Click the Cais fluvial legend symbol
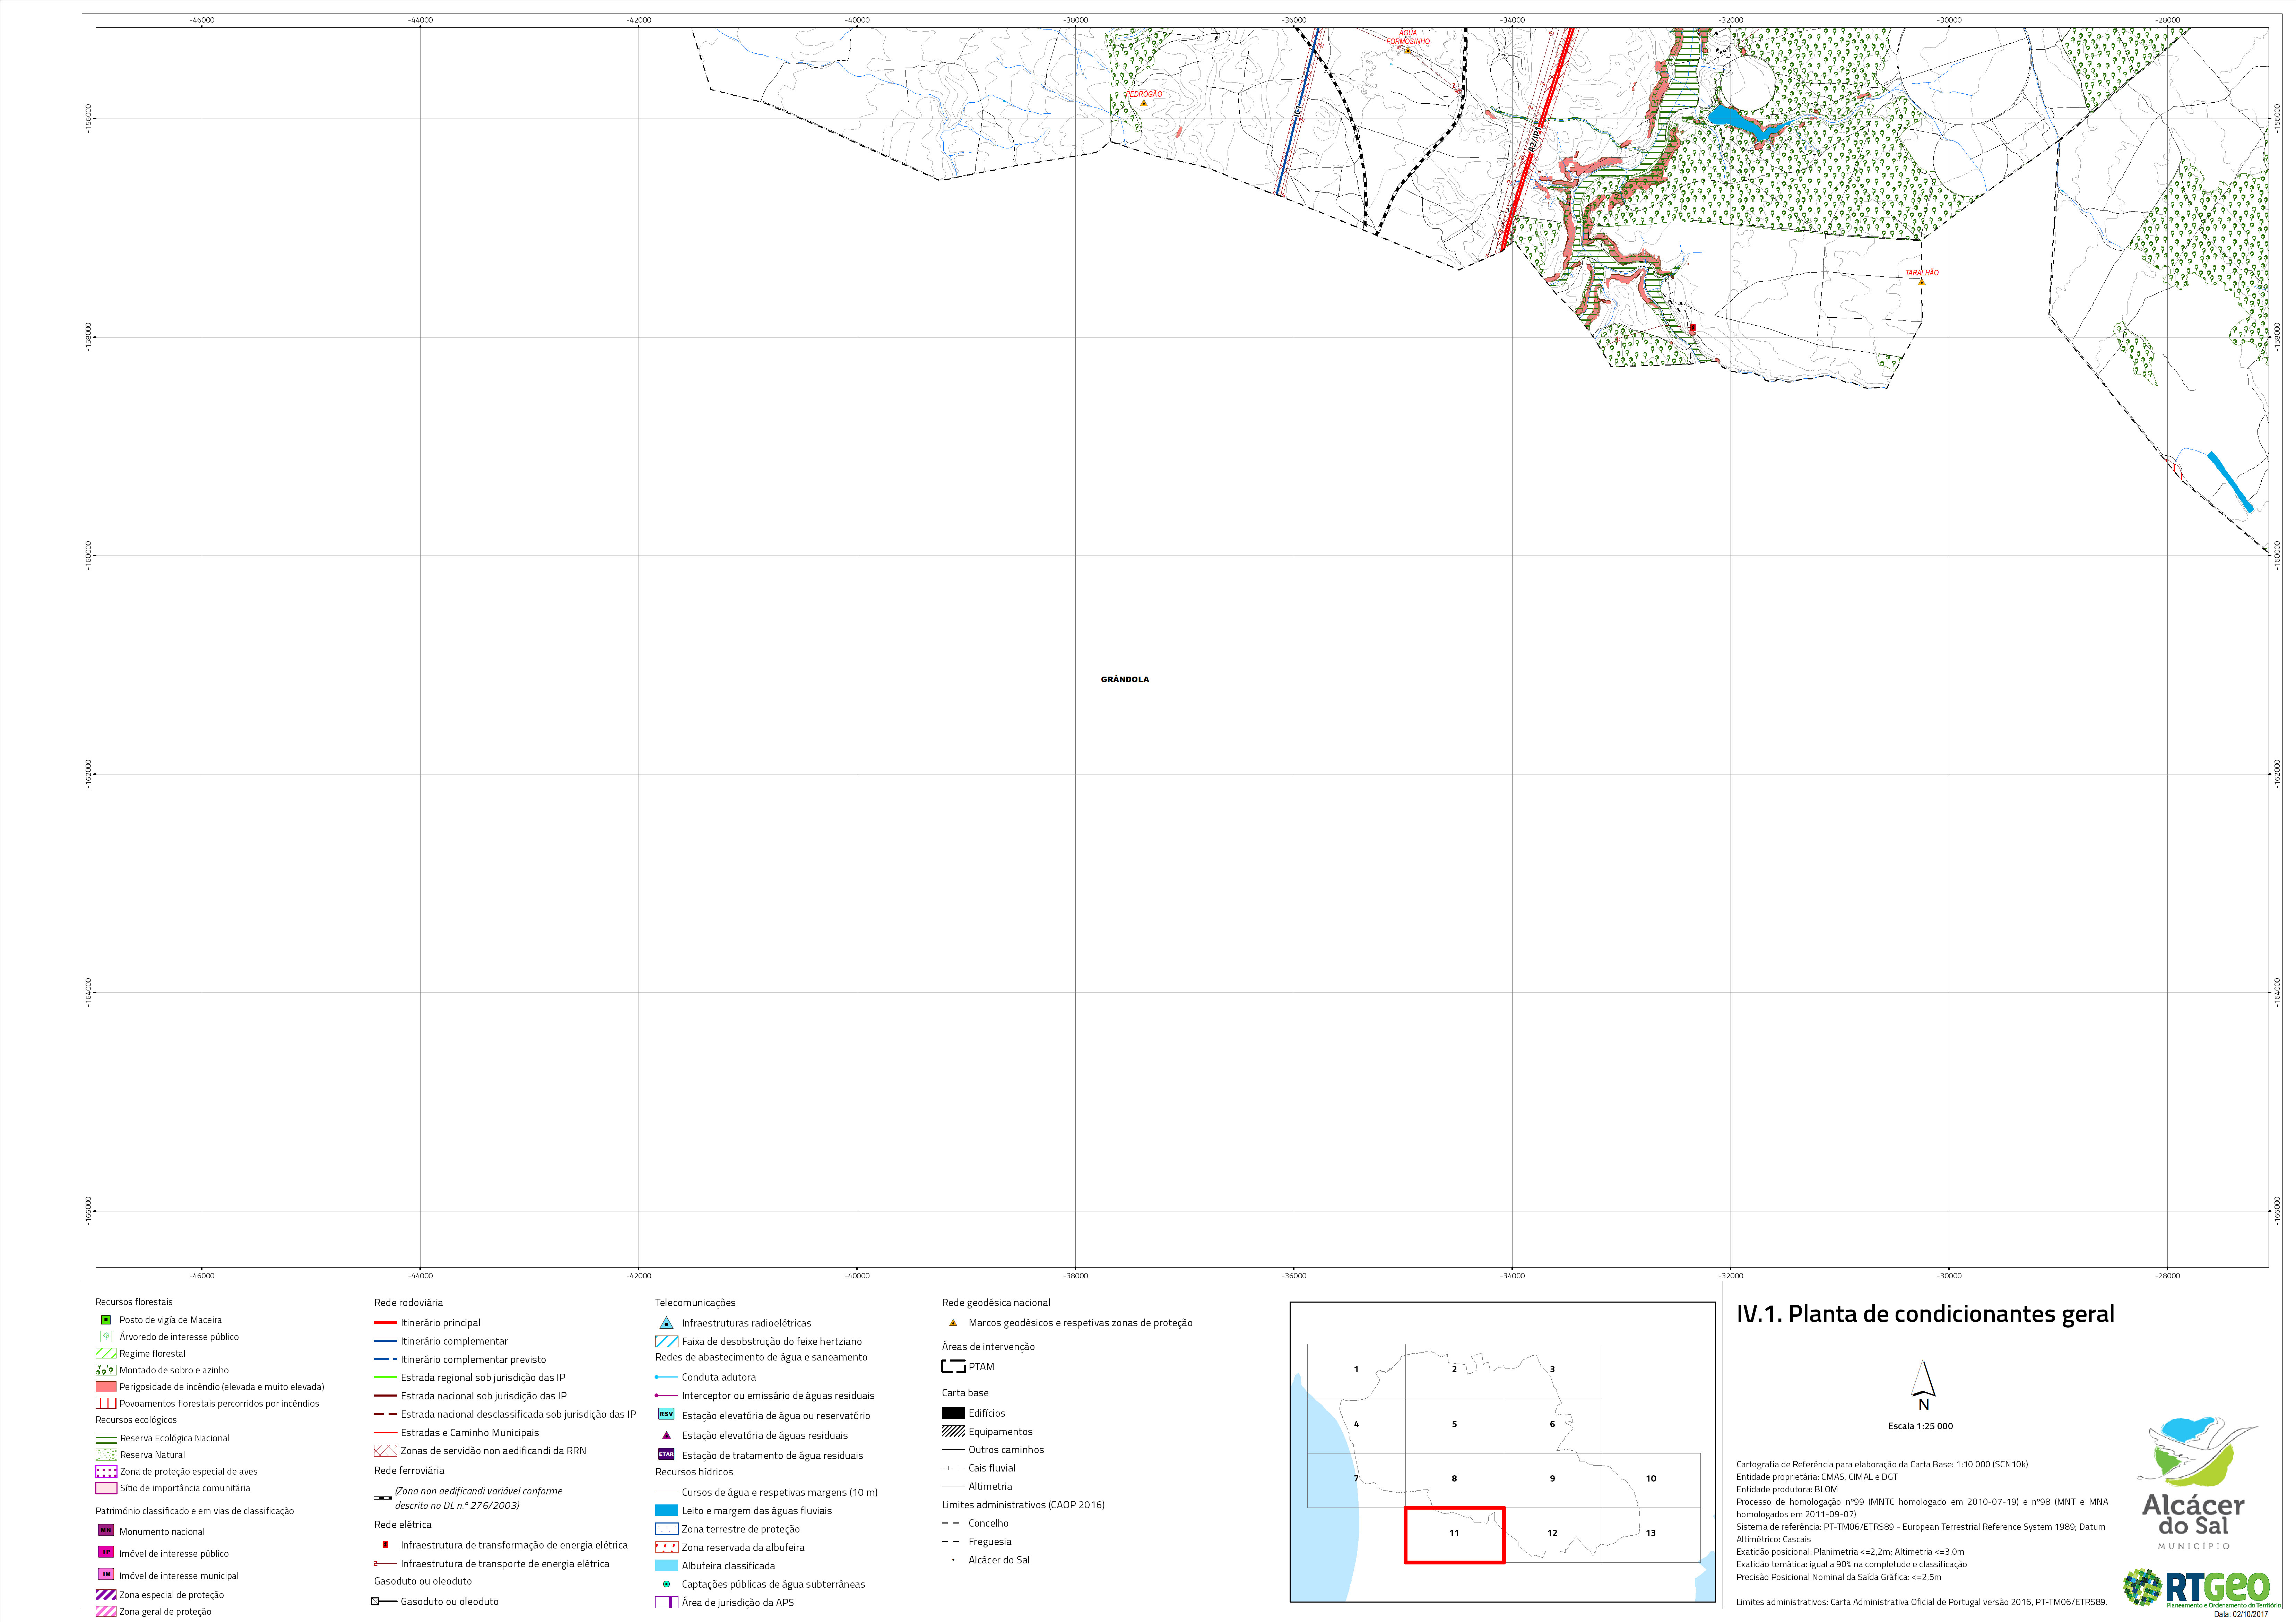The height and width of the screenshot is (1622, 2296). pyautogui.click(x=953, y=1468)
